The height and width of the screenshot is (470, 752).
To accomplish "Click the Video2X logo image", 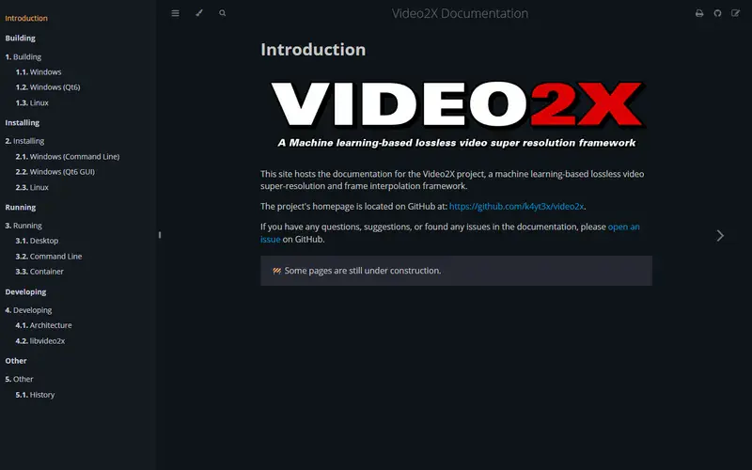I will [x=457, y=113].
